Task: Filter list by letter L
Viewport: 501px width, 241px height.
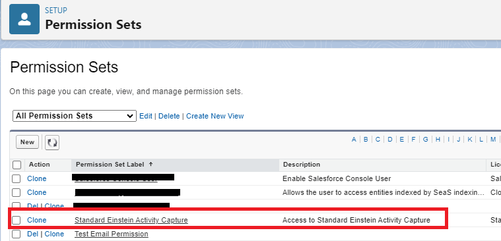Action: (481, 140)
